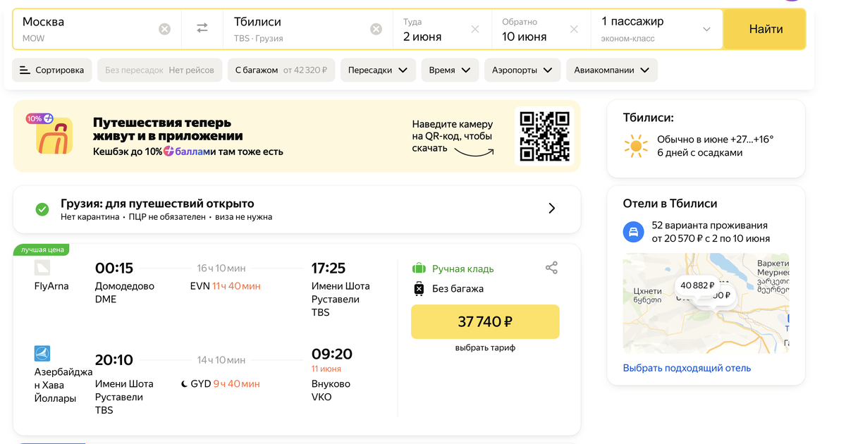Click the Plus баллами icon in banner
This screenshot has width=846, height=444.
click(x=168, y=151)
